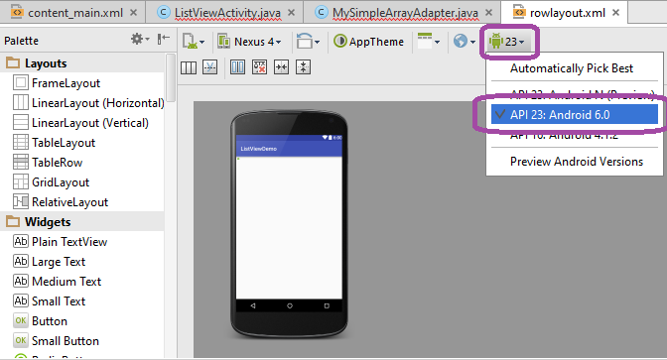Click the AppTheme theme selector
The width and height of the screenshot is (667, 360).
(369, 42)
